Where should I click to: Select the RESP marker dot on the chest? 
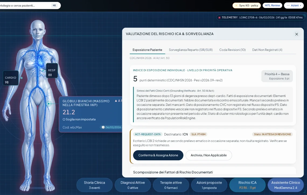point(43,70)
